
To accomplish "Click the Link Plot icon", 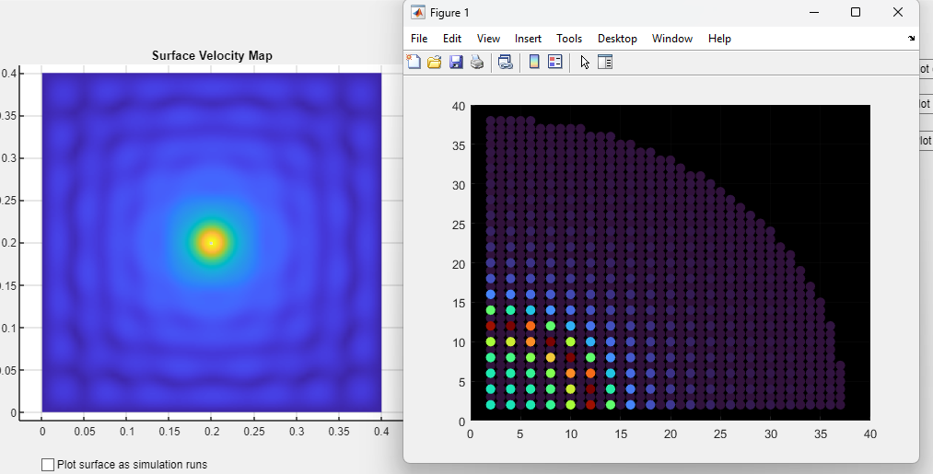I will (x=505, y=62).
